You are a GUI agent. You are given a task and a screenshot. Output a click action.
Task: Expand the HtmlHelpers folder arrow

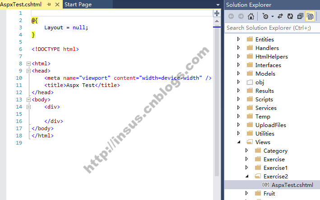(239, 56)
